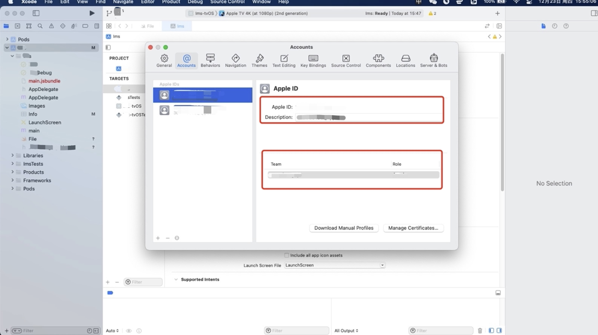Click Download Manual Profiles button
The height and width of the screenshot is (335, 598).
click(x=344, y=228)
